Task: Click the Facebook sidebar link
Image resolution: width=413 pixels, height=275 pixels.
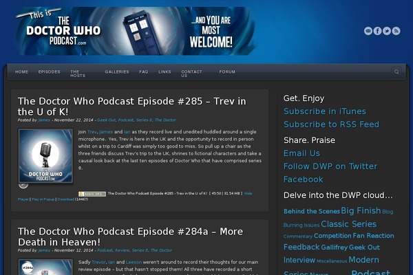Action: 303,179
